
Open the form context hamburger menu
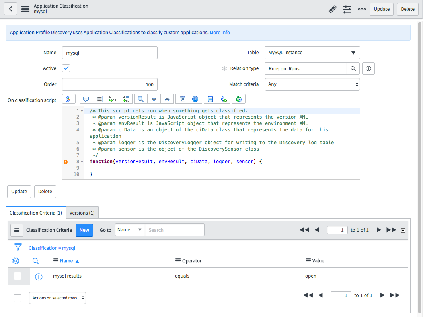pos(25,9)
